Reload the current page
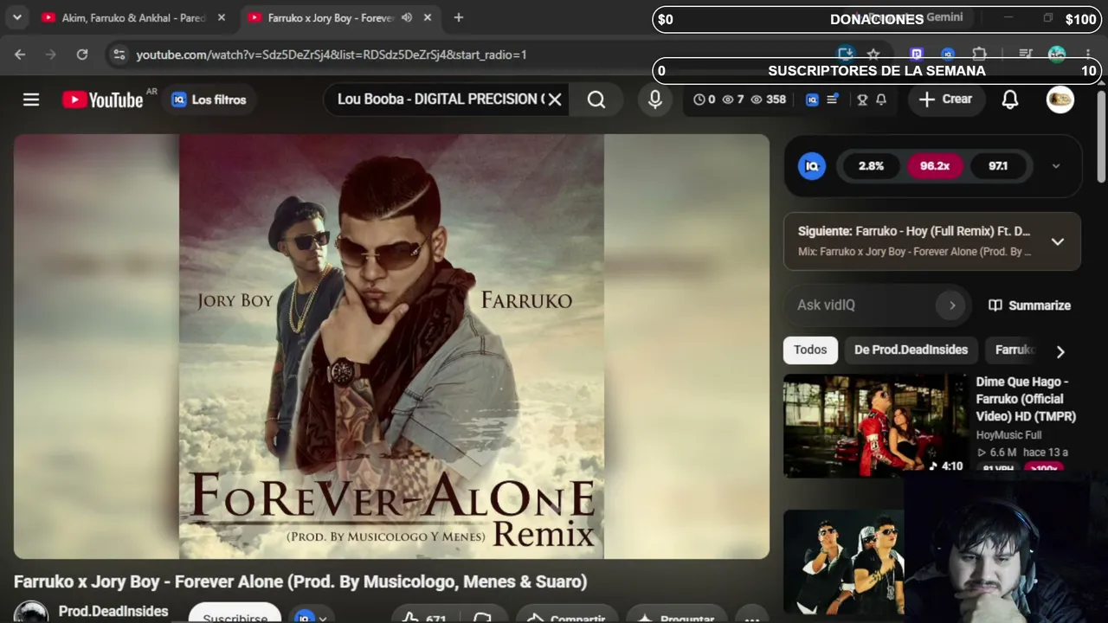1108x623 pixels. (82, 55)
